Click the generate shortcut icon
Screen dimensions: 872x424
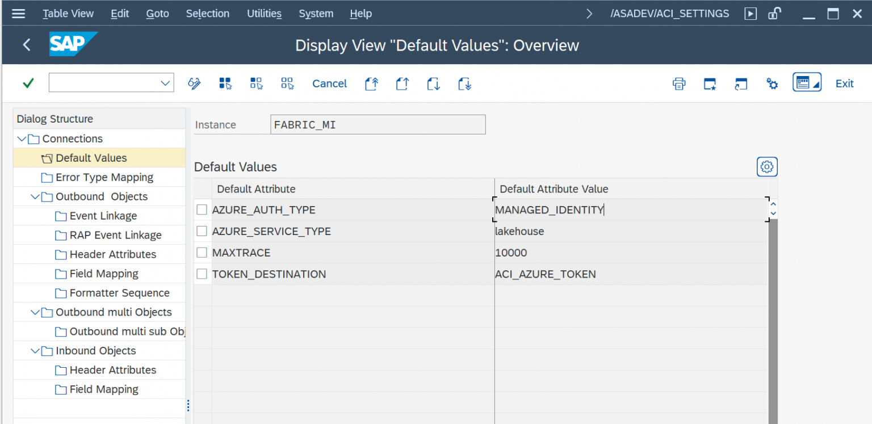(x=741, y=84)
